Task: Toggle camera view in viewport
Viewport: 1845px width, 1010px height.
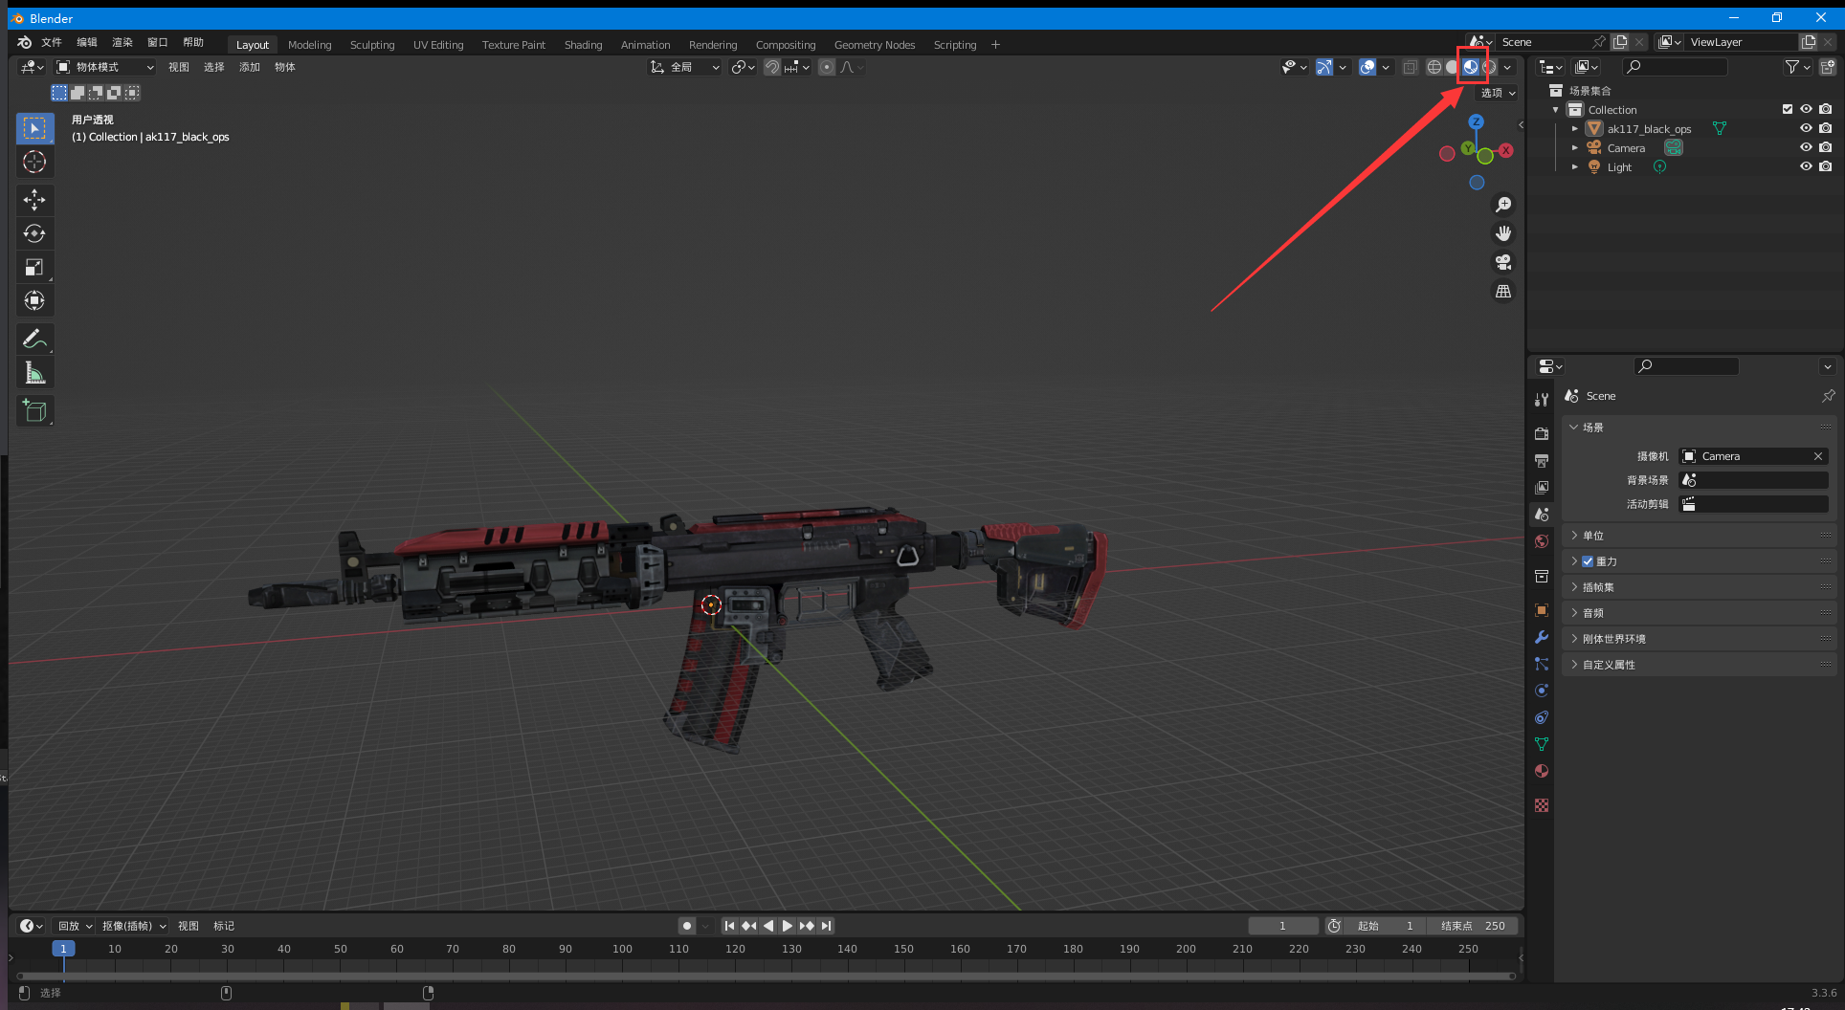Action: point(1503,262)
